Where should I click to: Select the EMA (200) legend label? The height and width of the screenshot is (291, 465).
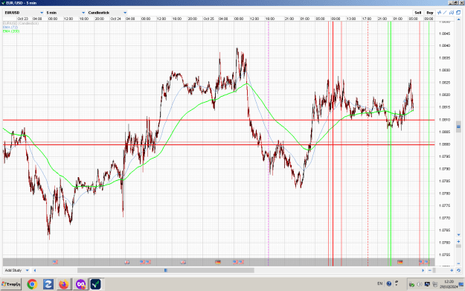pyautogui.click(x=11, y=31)
